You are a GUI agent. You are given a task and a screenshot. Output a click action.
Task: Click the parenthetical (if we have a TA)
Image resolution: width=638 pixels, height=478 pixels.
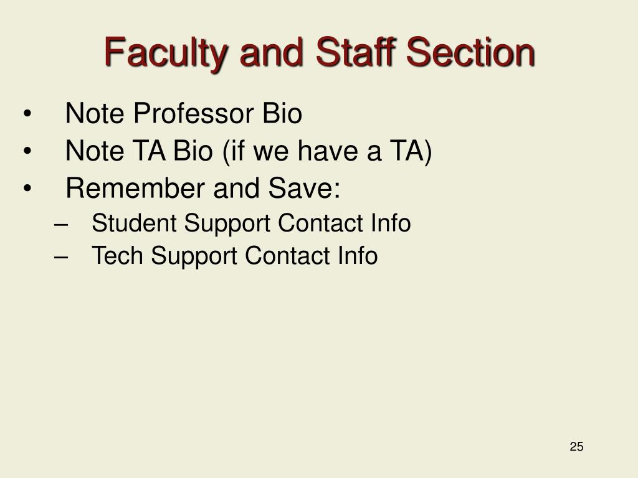[326, 151]
